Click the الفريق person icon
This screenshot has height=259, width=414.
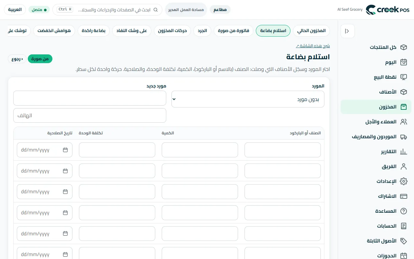403,166
